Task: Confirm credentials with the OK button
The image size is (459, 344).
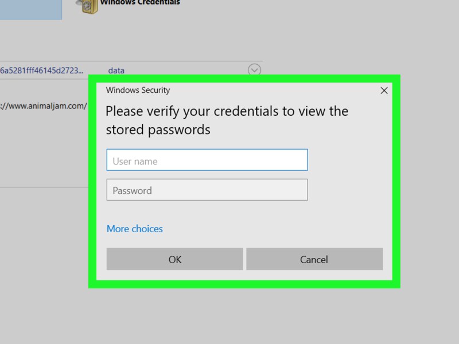Action: pos(175,259)
